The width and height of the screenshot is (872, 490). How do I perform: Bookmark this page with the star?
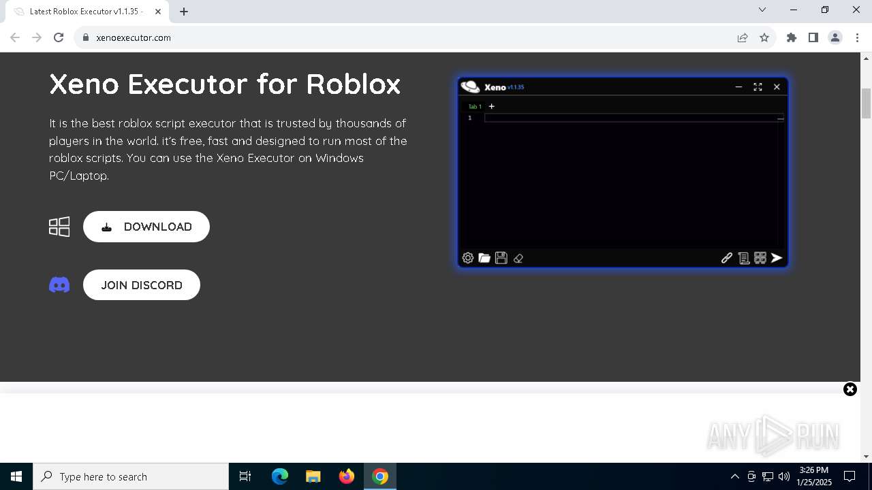pyautogui.click(x=764, y=37)
